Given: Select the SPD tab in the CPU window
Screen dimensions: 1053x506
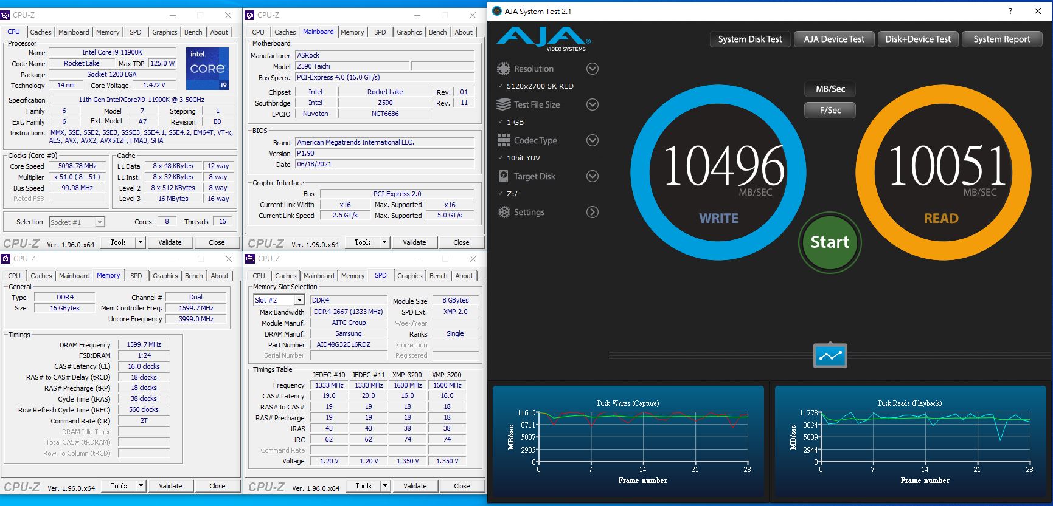Looking at the screenshot, I should (136, 32).
